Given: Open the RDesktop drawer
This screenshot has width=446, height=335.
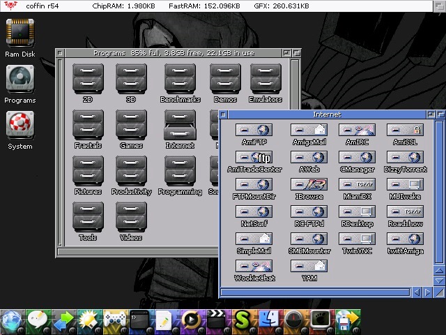Looking at the screenshot, I should point(357,211).
